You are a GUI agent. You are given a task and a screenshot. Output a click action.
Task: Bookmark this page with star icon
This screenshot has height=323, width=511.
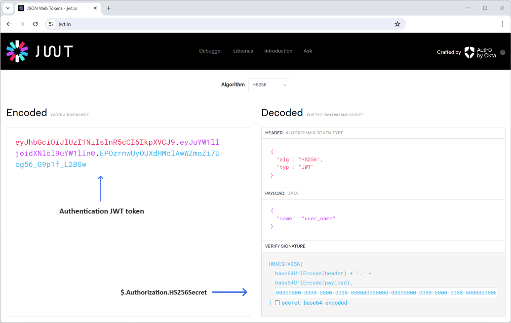tap(397, 24)
